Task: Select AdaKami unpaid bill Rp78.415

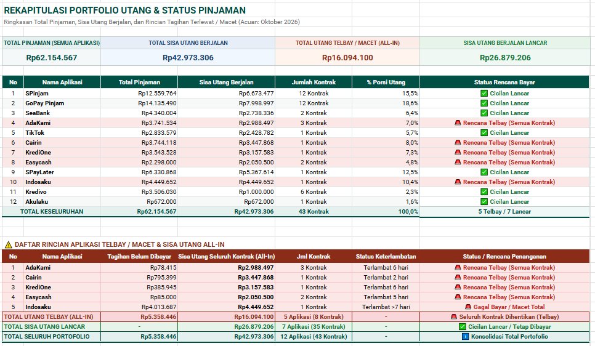Action: pos(139,267)
